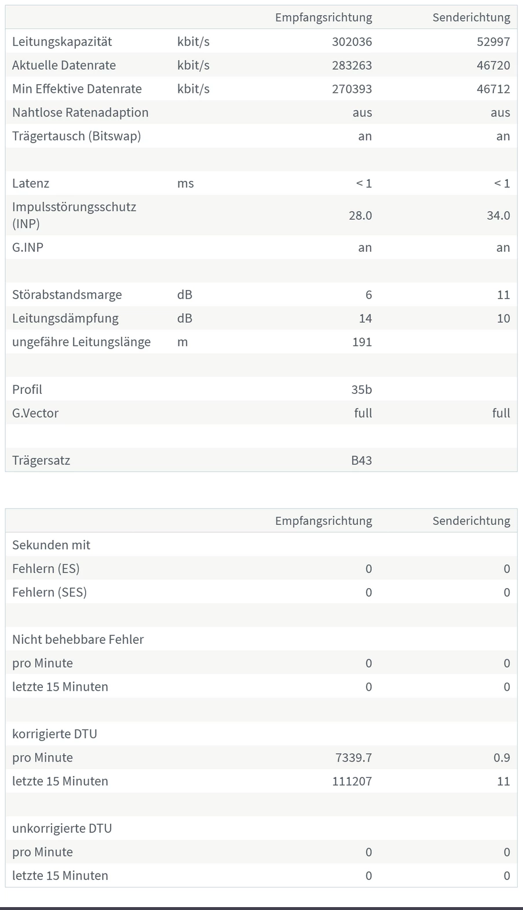Click the G.Vector row label
Image resolution: width=523 pixels, height=910 pixels.
tap(35, 414)
